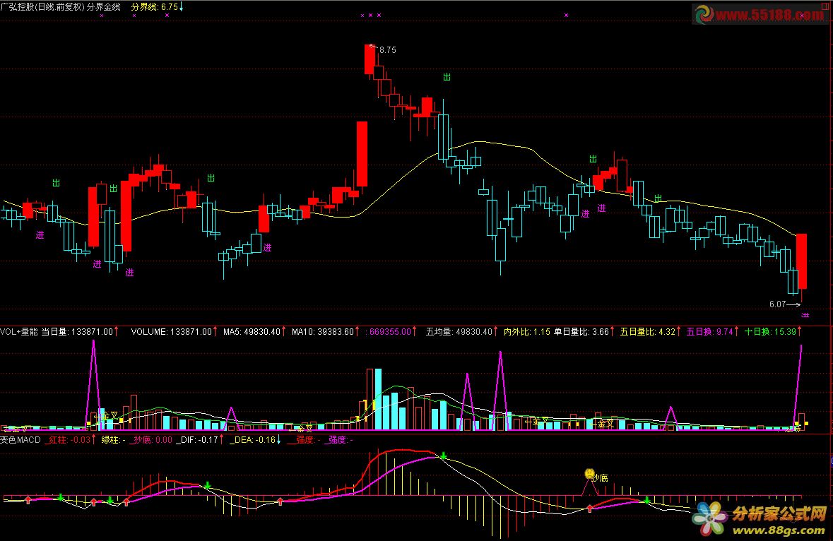Image resolution: width=833 pixels, height=541 pixels.
Task: Click the yellow 抄底 label in MACD panel
Action: click(x=601, y=478)
